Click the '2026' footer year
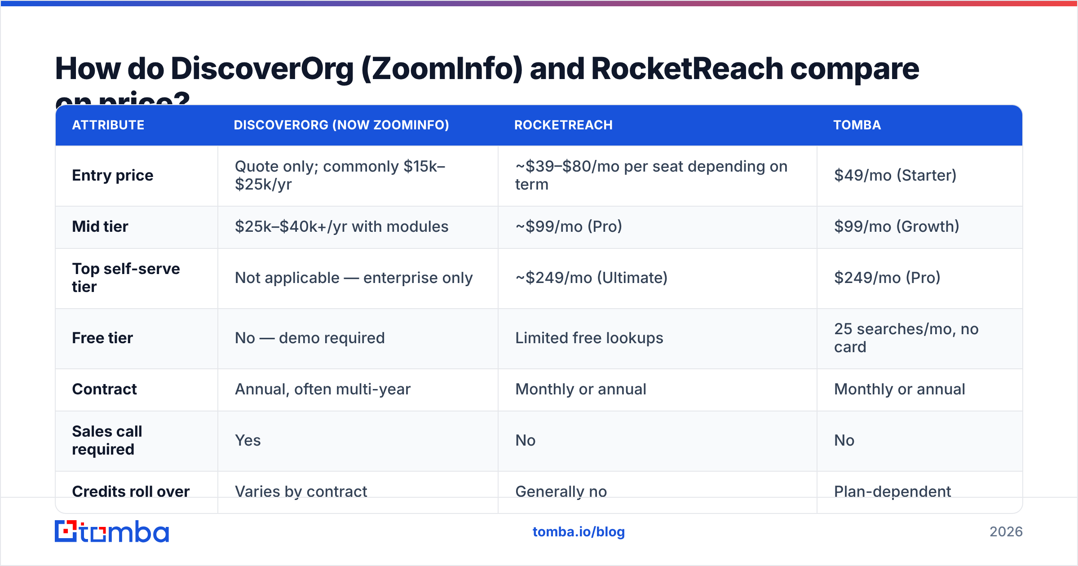 click(1006, 532)
